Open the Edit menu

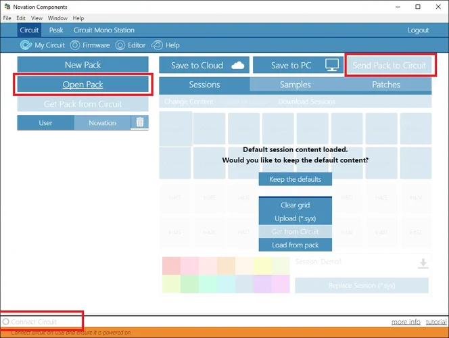(21, 18)
